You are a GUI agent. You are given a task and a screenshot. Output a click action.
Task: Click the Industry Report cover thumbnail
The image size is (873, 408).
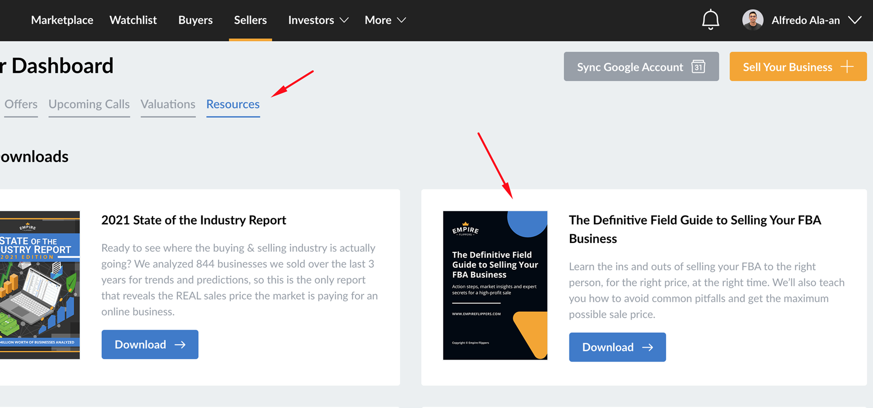[40, 285]
